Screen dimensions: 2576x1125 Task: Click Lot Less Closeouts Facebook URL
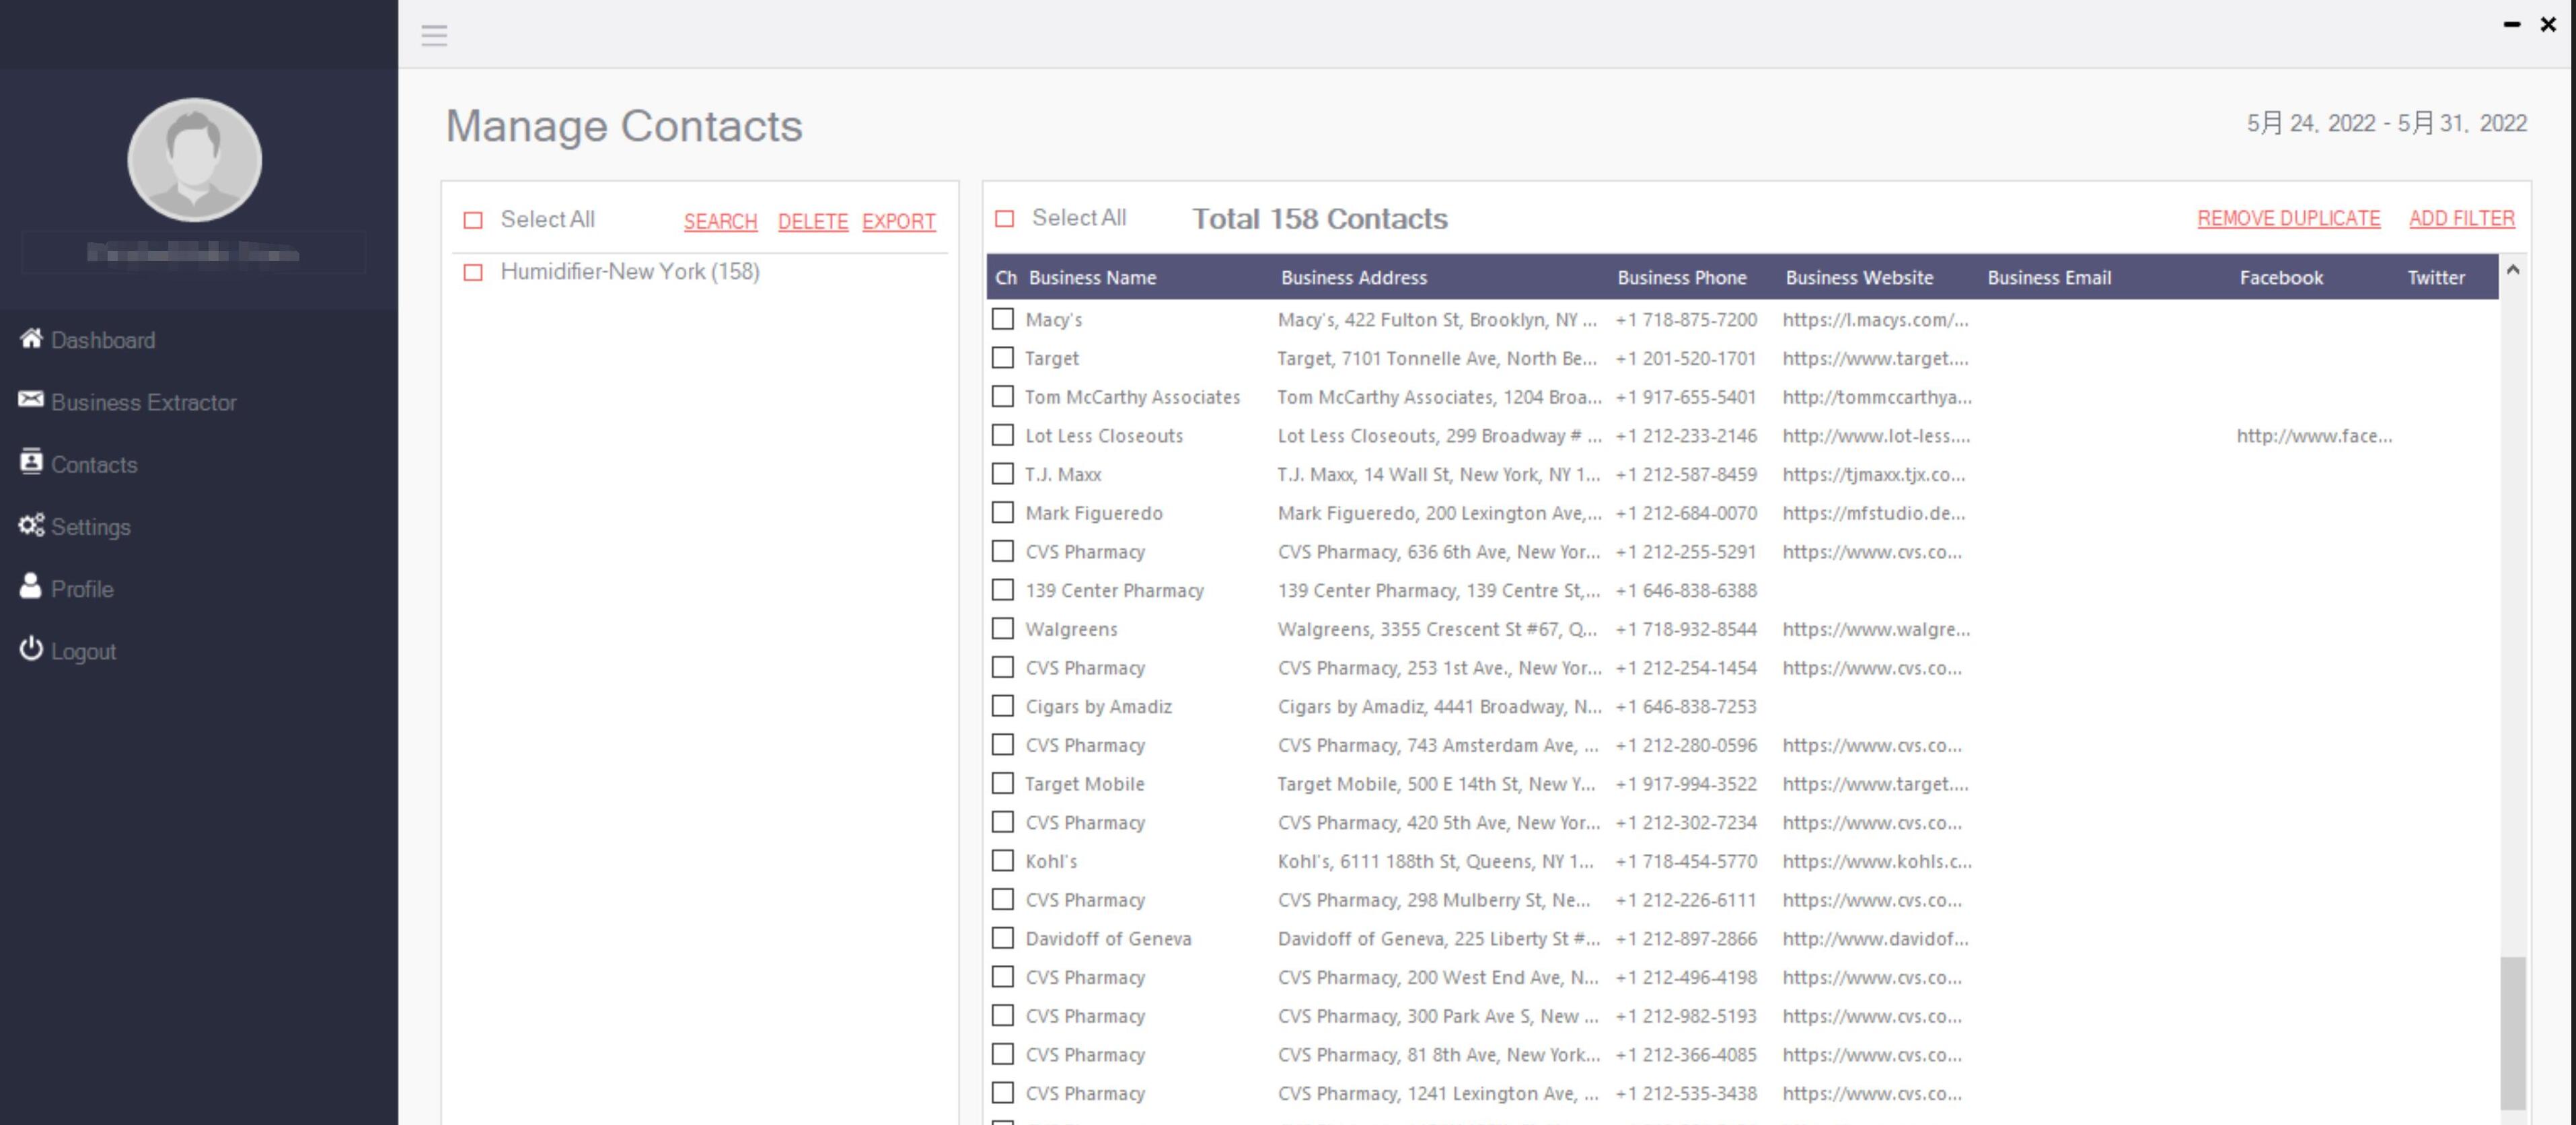click(x=2314, y=436)
